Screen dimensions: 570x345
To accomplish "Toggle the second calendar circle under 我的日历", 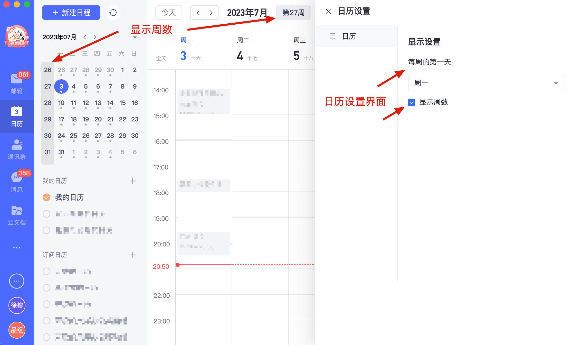I will (x=46, y=214).
